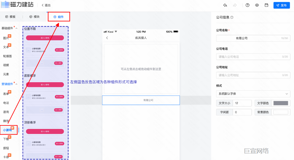The width and height of the screenshot is (294, 160).
Task: Choose the 底部悬浮 compact game bar template
Action: click(x=45, y=110)
